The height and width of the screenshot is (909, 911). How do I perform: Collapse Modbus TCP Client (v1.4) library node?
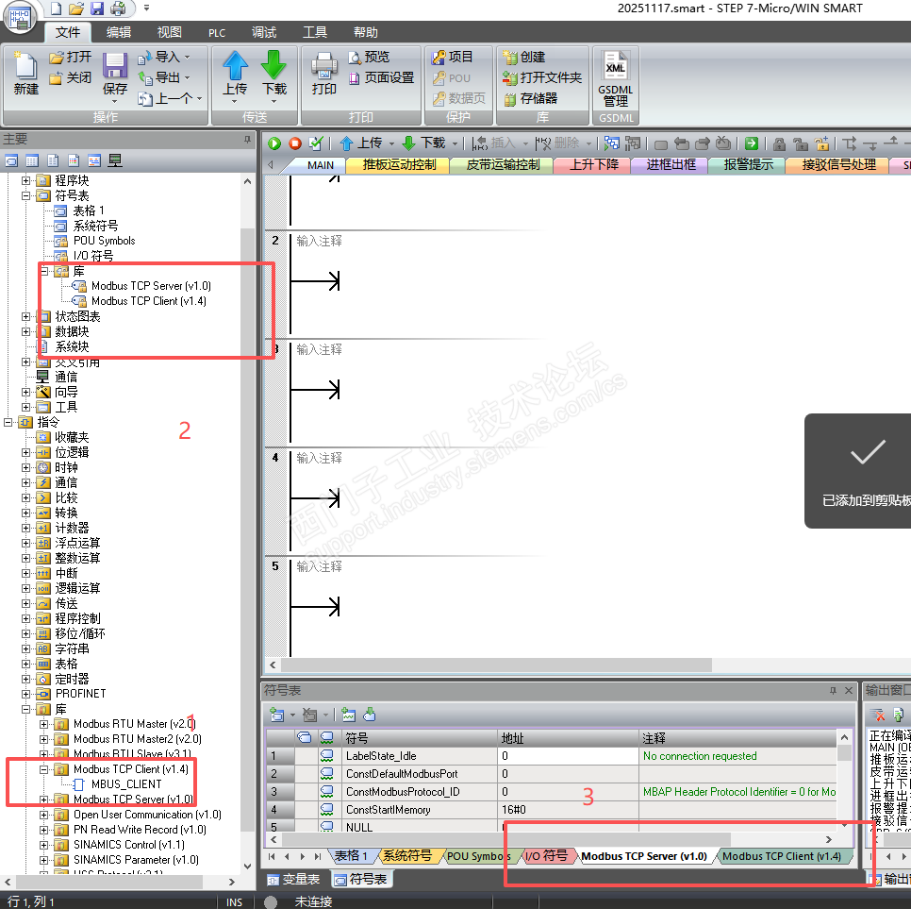(43, 769)
